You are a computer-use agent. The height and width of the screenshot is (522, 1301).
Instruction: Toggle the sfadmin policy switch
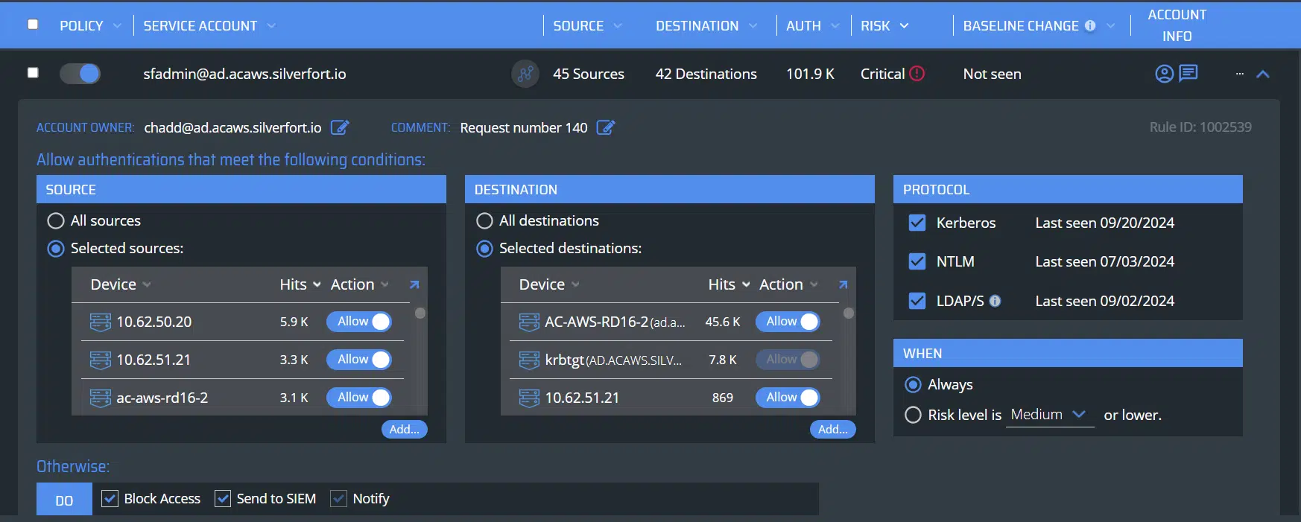80,74
